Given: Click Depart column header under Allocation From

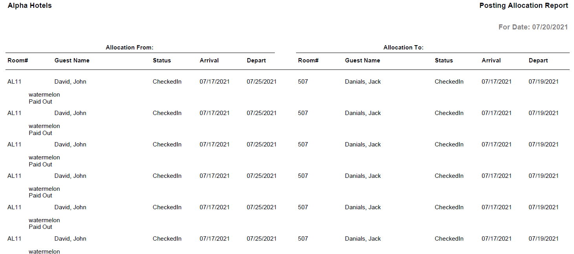Looking at the screenshot, I should (256, 60).
